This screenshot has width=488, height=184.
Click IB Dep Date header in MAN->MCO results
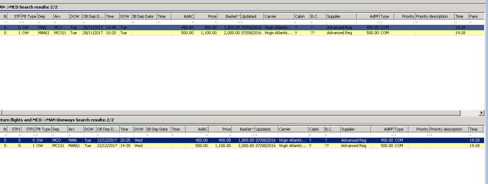point(144,16)
